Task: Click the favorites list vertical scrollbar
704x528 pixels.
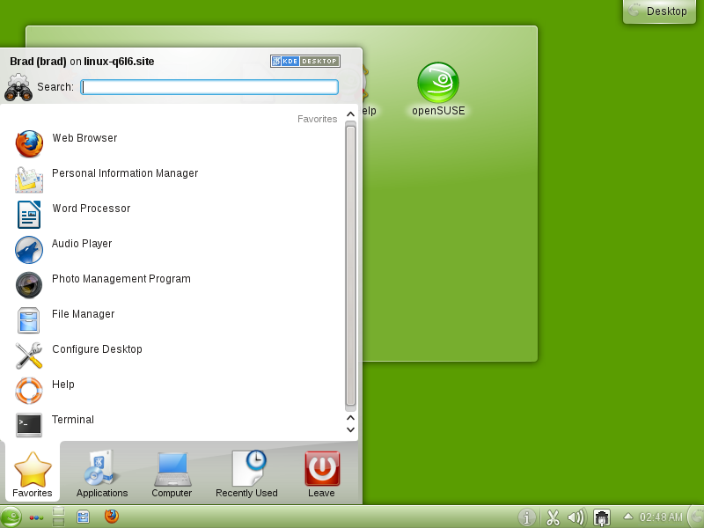Action: click(350, 268)
